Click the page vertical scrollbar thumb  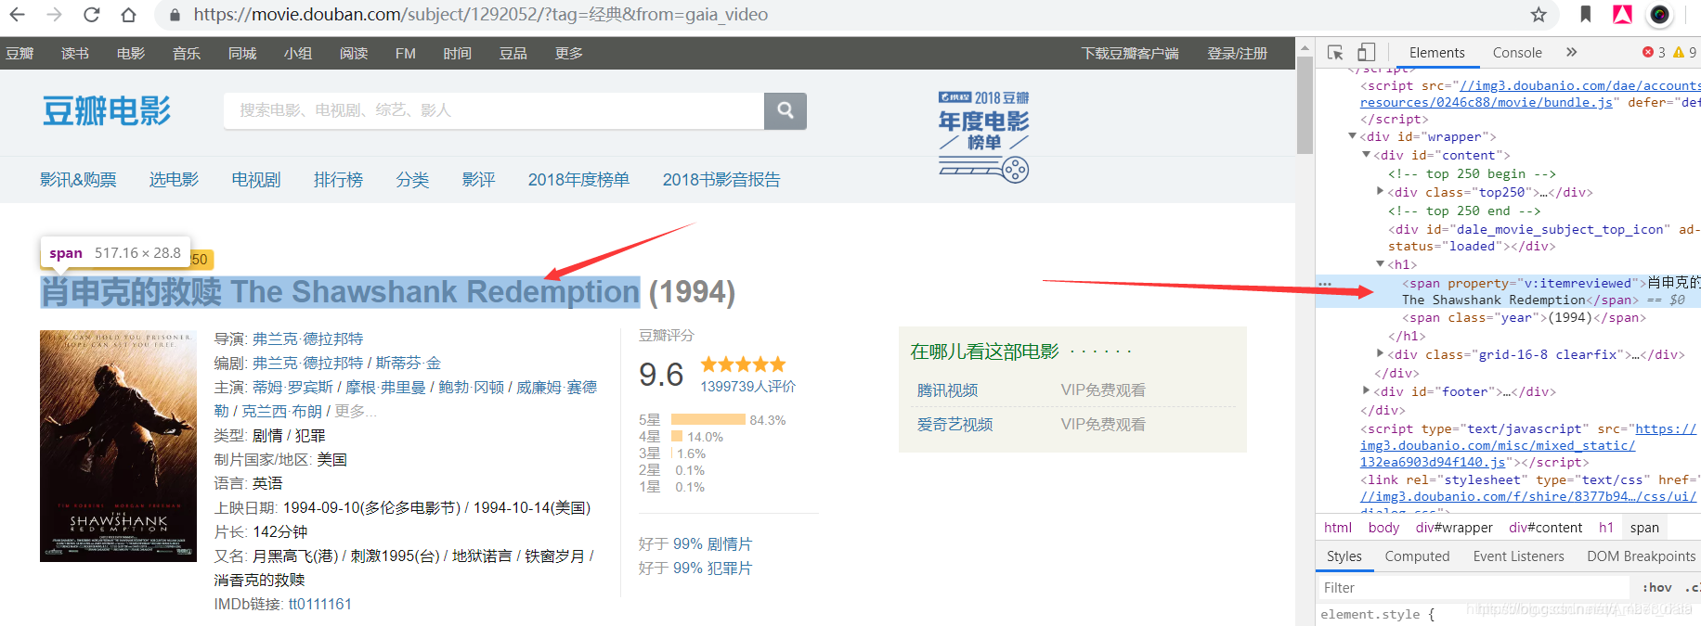coord(1305,104)
